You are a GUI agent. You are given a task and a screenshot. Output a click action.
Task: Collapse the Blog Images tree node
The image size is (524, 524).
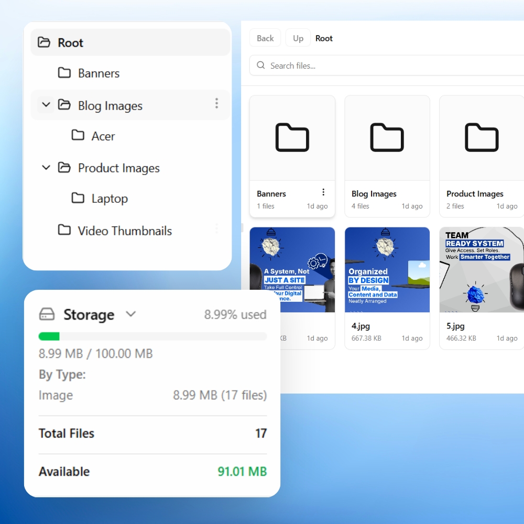click(46, 105)
